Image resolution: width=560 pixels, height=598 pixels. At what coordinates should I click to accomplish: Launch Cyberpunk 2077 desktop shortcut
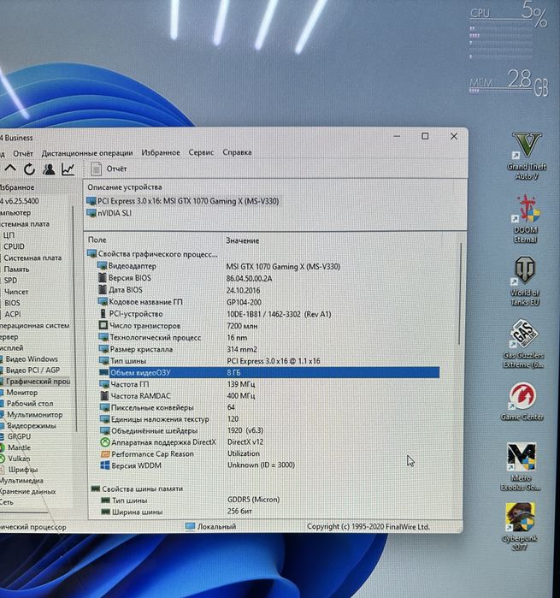[520, 527]
